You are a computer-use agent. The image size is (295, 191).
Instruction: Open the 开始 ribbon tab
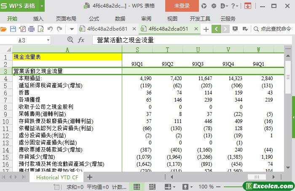click(x=12, y=18)
